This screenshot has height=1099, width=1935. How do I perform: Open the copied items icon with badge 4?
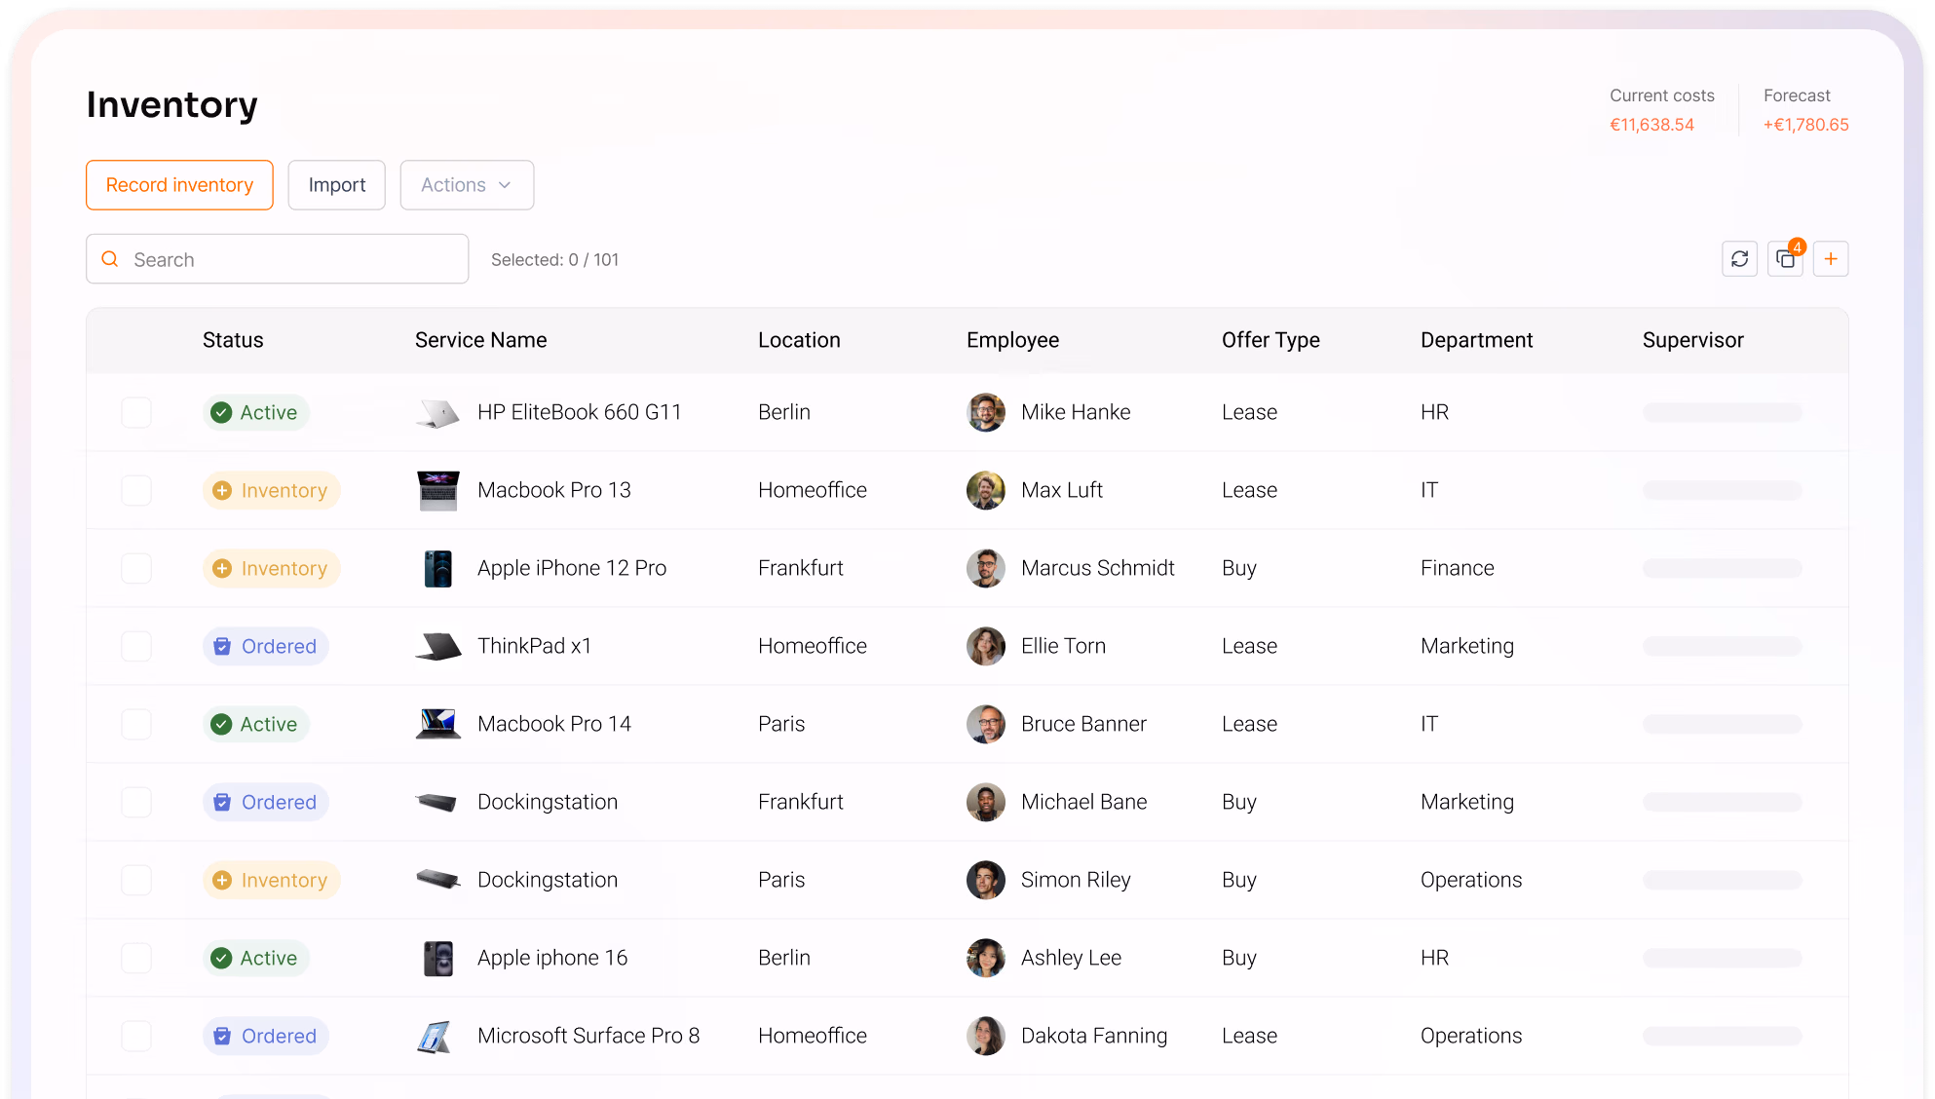click(x=1785, y=258)
